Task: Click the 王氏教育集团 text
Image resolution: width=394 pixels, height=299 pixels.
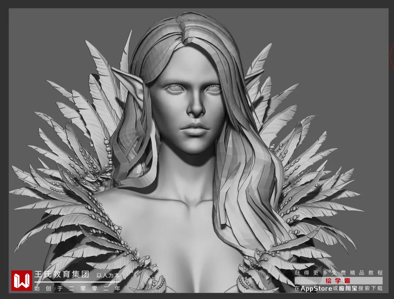Action: click(x=62, y=274)
